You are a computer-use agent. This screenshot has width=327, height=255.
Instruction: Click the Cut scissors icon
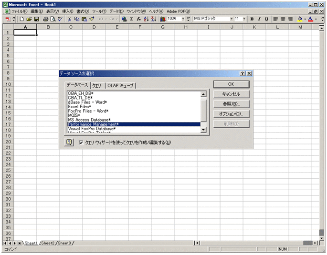pyautogui.click(x=70, y=19)
